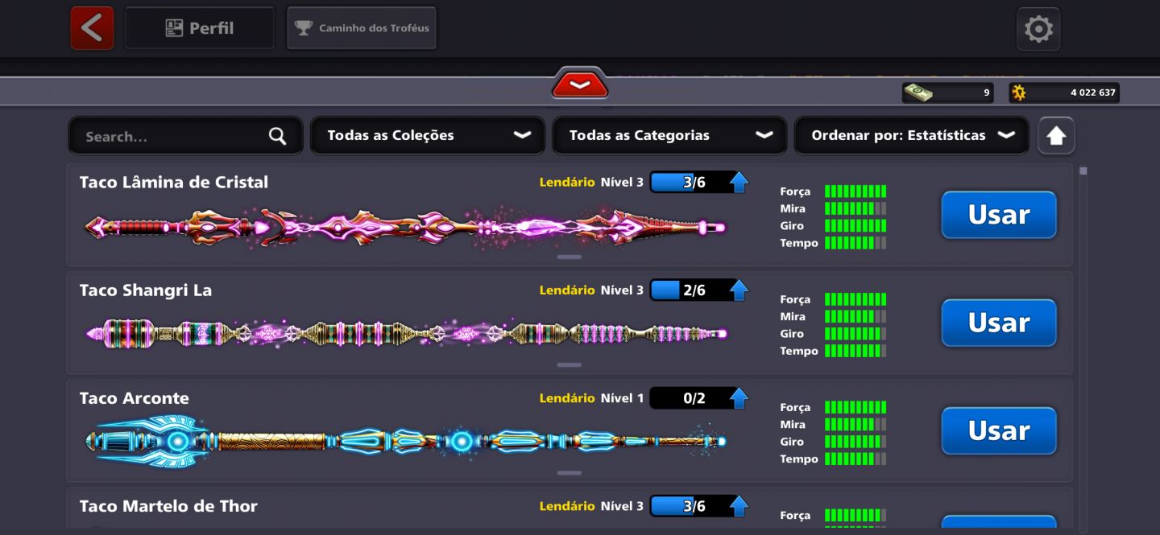Viewport: 1160px width, 535px height.
Task: Click the Mira stat of Taco Arconte
Action: pyautogui.click(x=833, y=424)
